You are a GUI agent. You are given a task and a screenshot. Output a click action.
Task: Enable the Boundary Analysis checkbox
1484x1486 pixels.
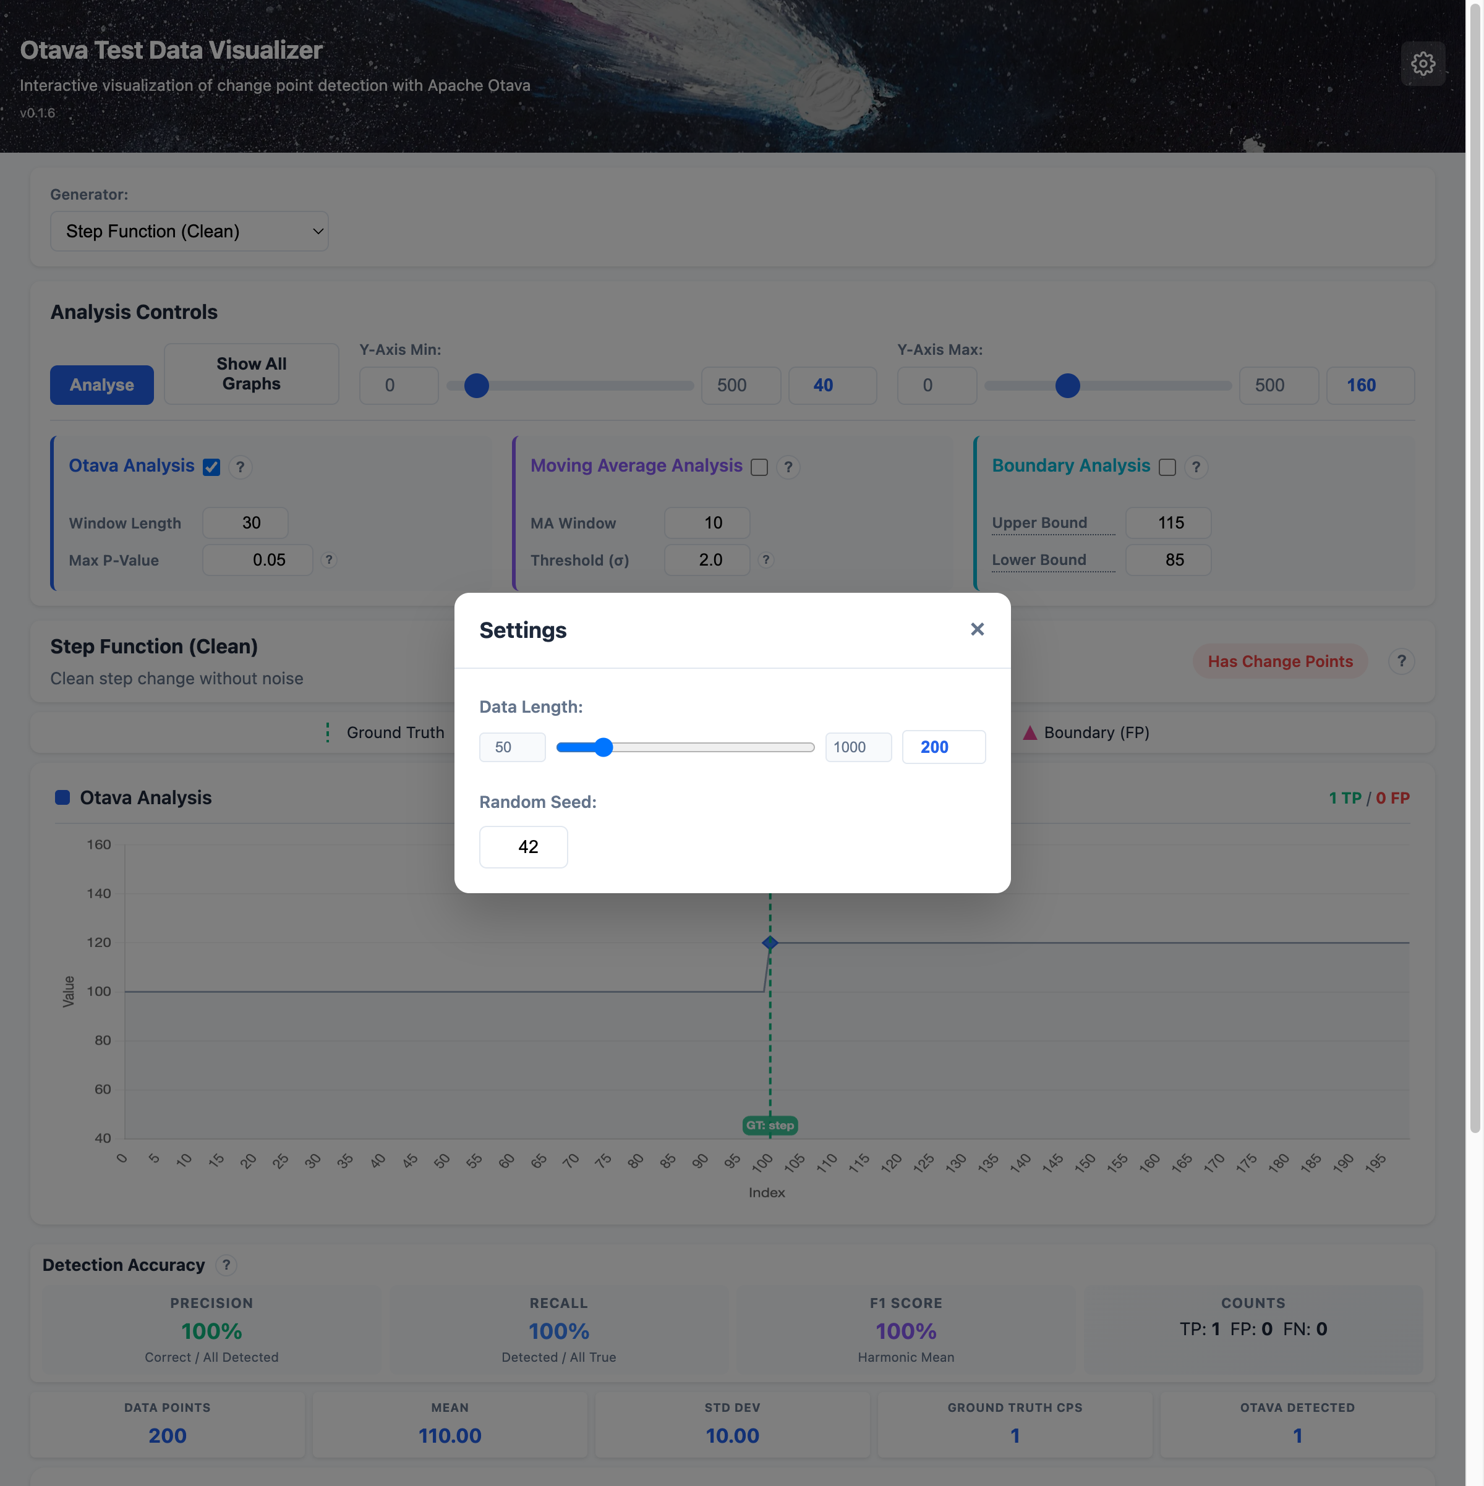tap(1167, 467)
